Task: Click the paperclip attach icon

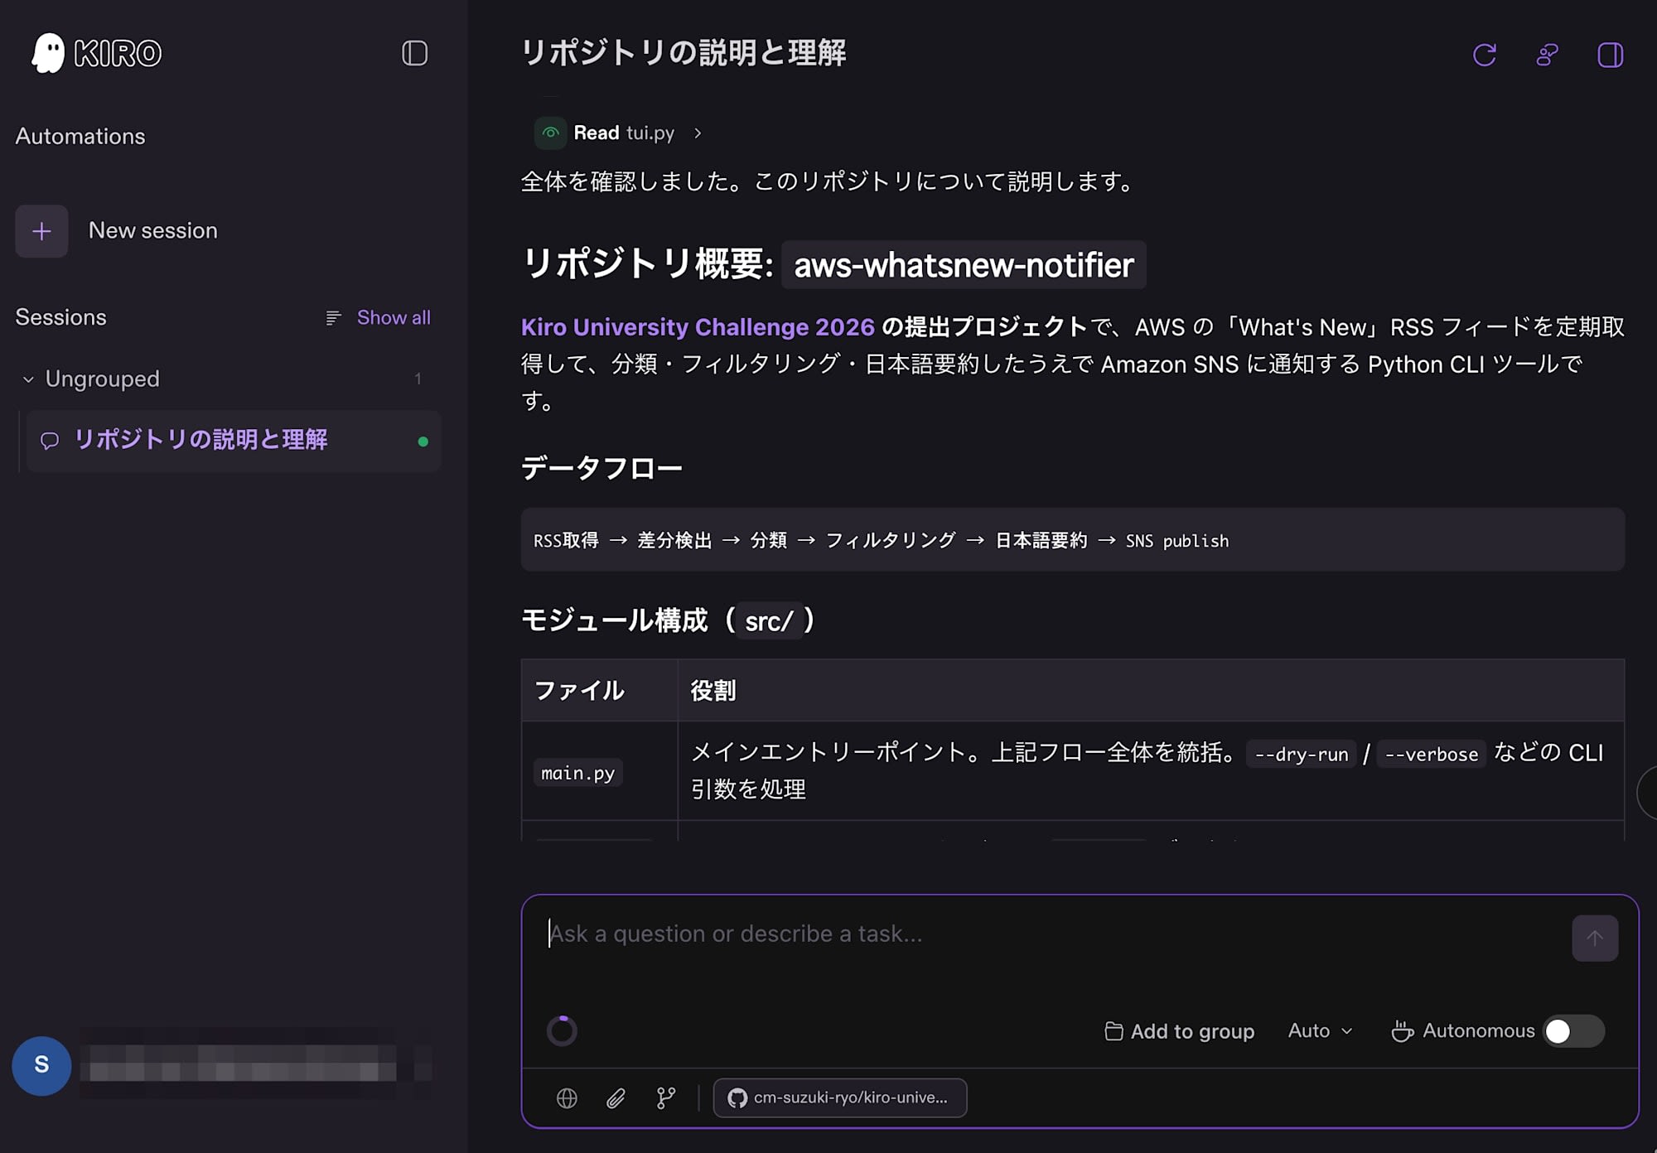Action: [616, 1098]
